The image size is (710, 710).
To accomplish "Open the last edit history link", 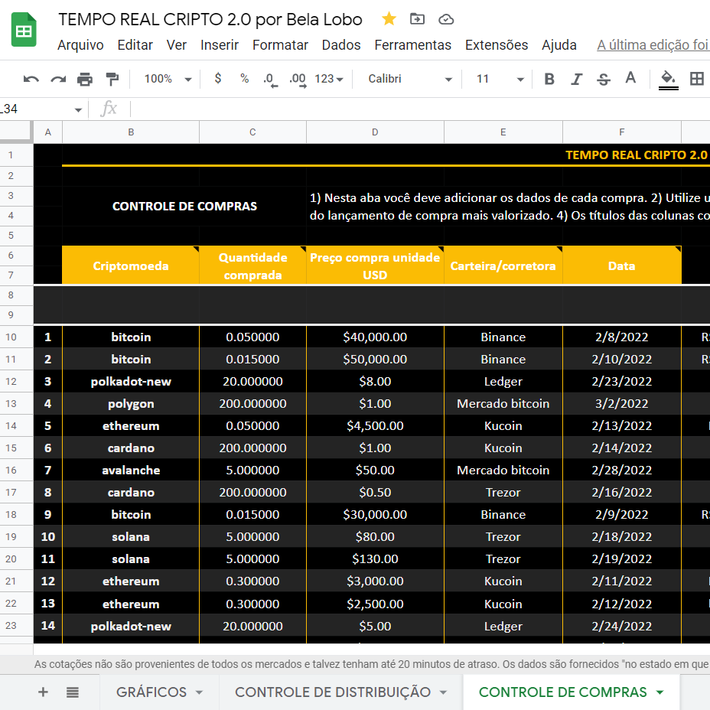I will [x=653, y=45].
